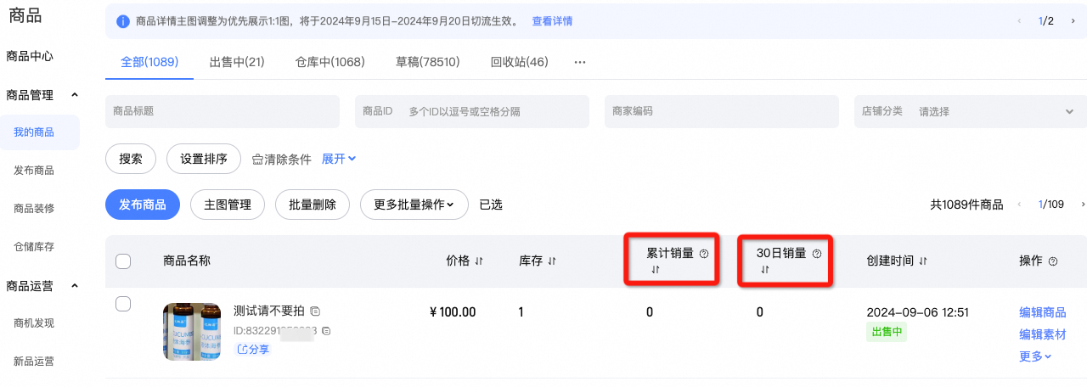Click the 批量删除 button
Screen dimensions: 1087x387
[313, 205]
